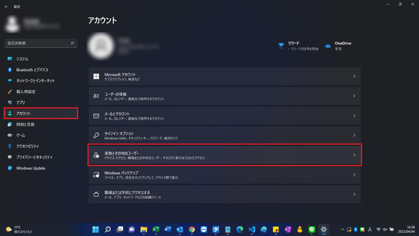The image size is (419, 236).
Task: Open taskbar Search magnifier
Action: click(108, 229)
